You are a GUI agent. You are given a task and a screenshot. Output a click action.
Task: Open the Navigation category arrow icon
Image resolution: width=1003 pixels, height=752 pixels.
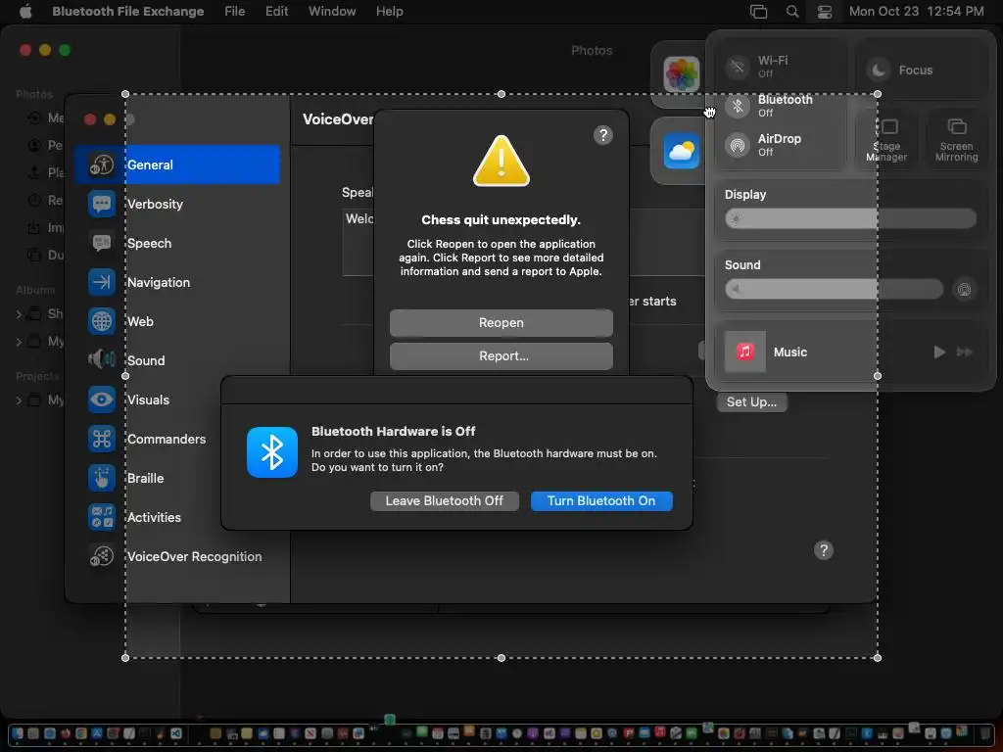pyautogui.click(x=102, y=282)
